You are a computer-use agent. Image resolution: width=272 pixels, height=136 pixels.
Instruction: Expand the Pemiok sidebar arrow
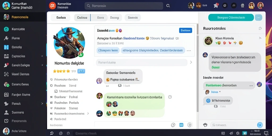click(x=42, y=104)
